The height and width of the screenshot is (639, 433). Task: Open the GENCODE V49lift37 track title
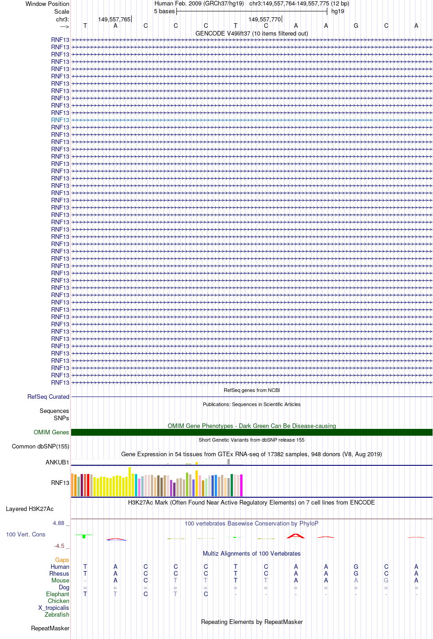coord(252,33)
